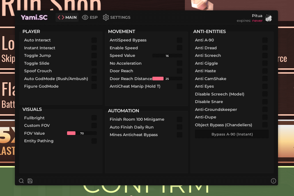Image resolution: width=294 pixels, height=196 pixels.
Task: Turn on Entity Pathing
Action: click(94, 141)
